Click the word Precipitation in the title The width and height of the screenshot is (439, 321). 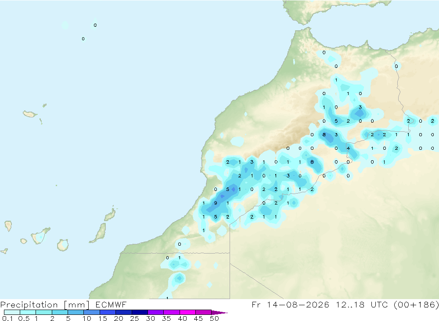(29, 305)
